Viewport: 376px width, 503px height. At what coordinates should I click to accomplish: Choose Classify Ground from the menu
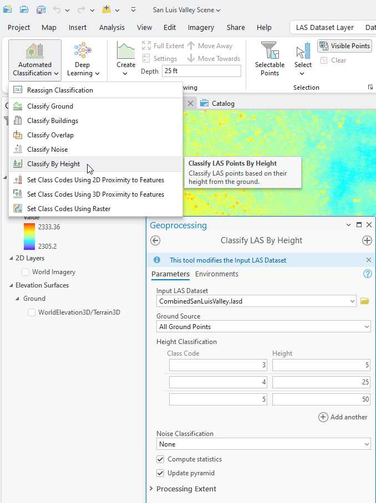coord(50,106)
